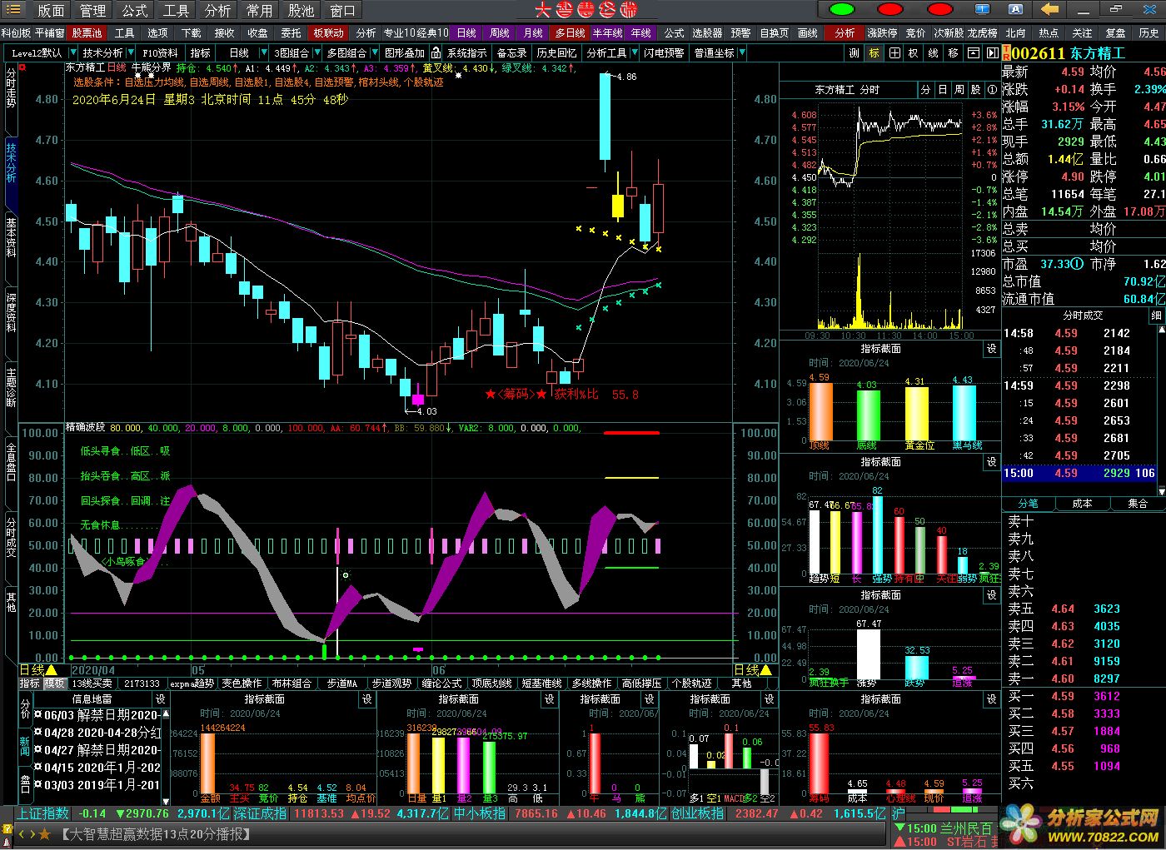The height and width of the screenshot is (850, 1166).
Task: Toggle the 周线 period button
Action: click(x=499, y=33)
